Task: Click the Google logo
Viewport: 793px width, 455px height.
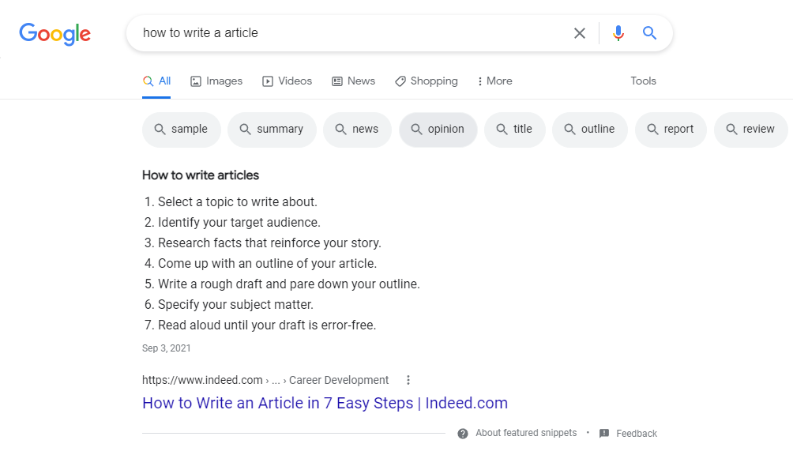Action: (55, 34)
